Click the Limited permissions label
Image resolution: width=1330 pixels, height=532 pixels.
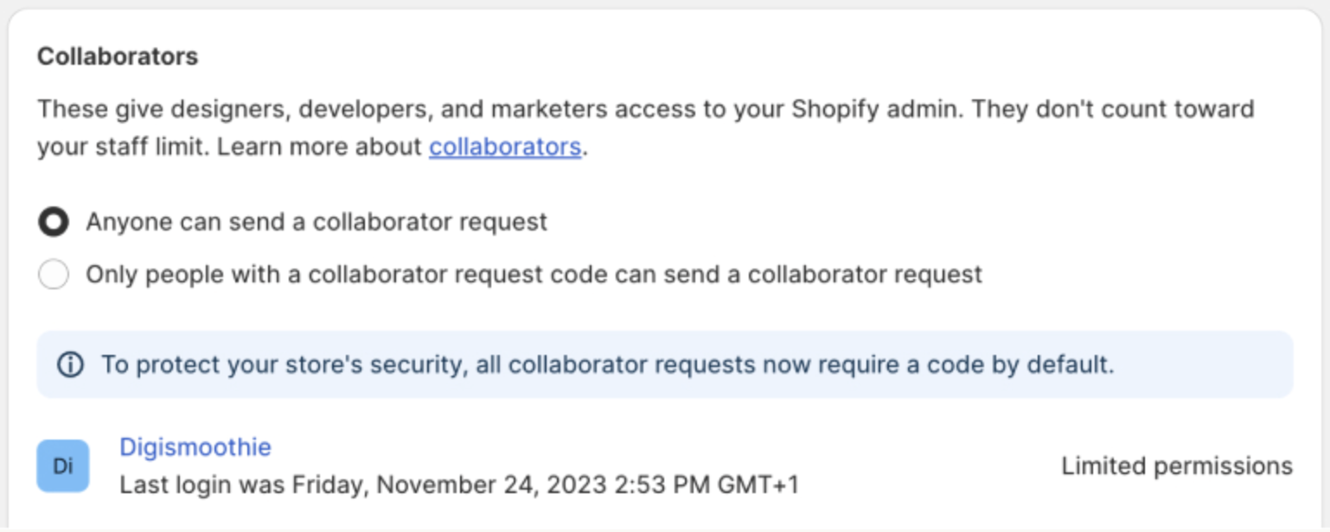coord(1177,466)
